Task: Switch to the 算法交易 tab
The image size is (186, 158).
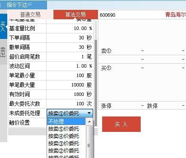Action: (76, 15)
